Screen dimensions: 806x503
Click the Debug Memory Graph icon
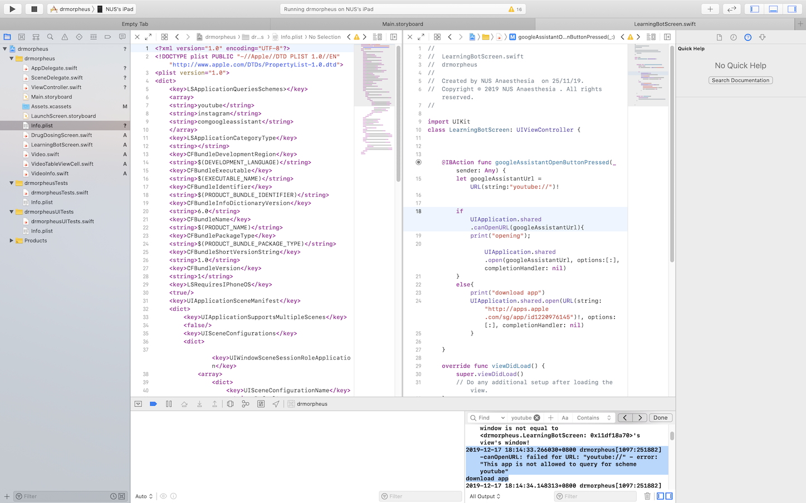(245, 404)
